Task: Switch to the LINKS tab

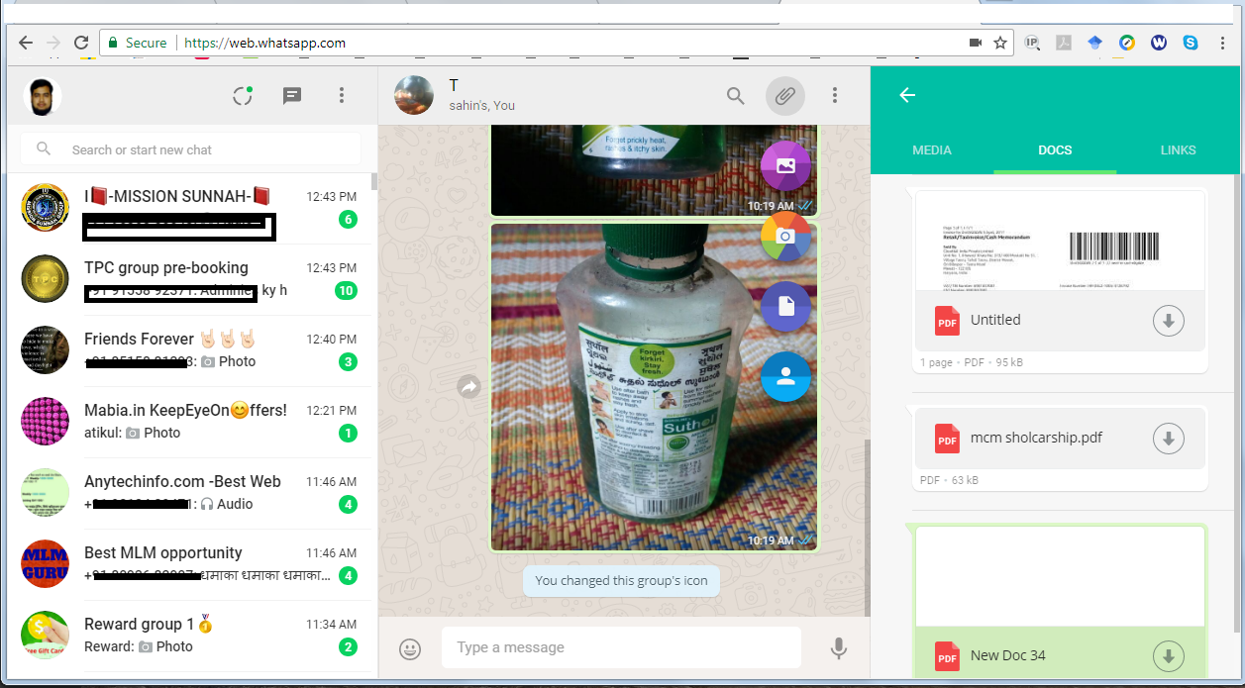Action: click(1178, 150)
